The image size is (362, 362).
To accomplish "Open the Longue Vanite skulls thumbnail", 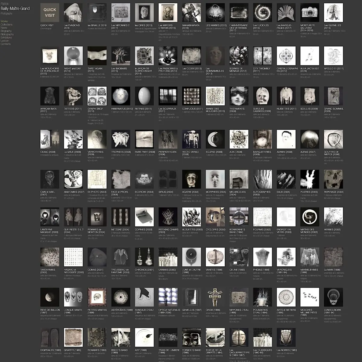I will (73, 297).
